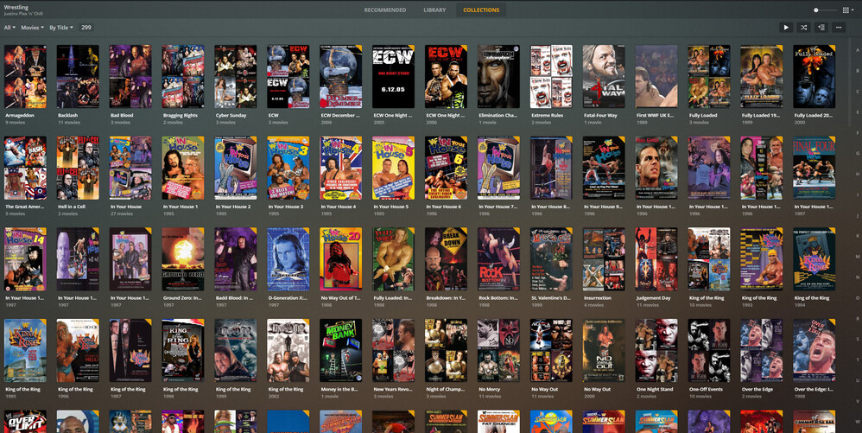Open the Movies type dropdown
Viewport: 862px width, 433px height.
[x=33, y=28]
